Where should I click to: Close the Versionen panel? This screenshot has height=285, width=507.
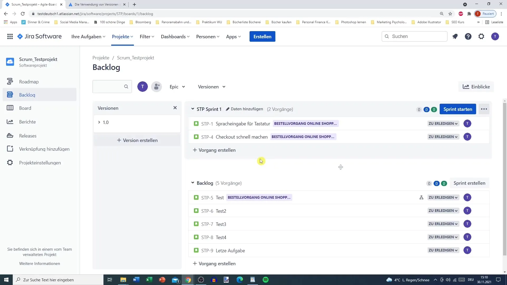tap(175, 108)
